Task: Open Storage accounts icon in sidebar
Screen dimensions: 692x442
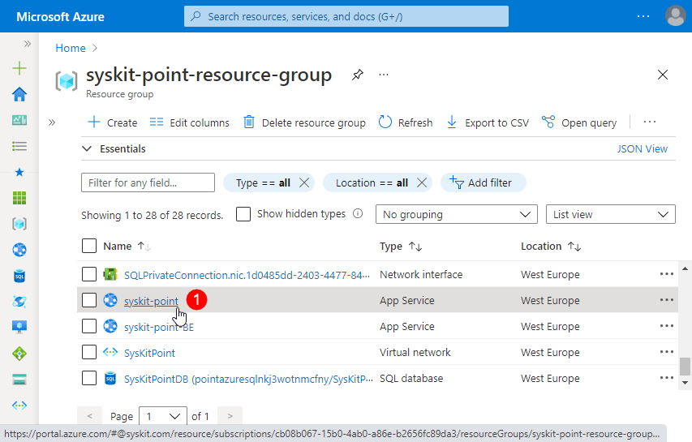Action: 19,380
